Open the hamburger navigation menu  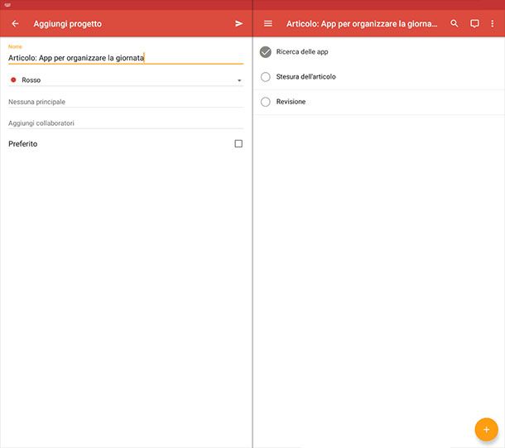pyautogui.click(x=267, y=24)
